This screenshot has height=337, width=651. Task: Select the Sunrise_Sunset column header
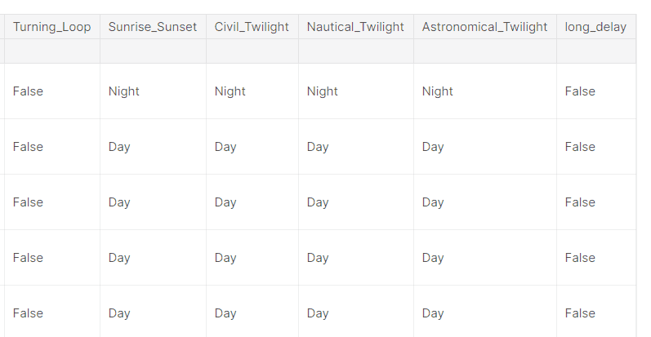point(153,27)
